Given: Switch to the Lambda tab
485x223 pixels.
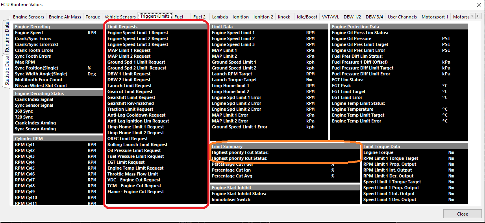Looking at the screenshot, I should (x=220, y=17).
